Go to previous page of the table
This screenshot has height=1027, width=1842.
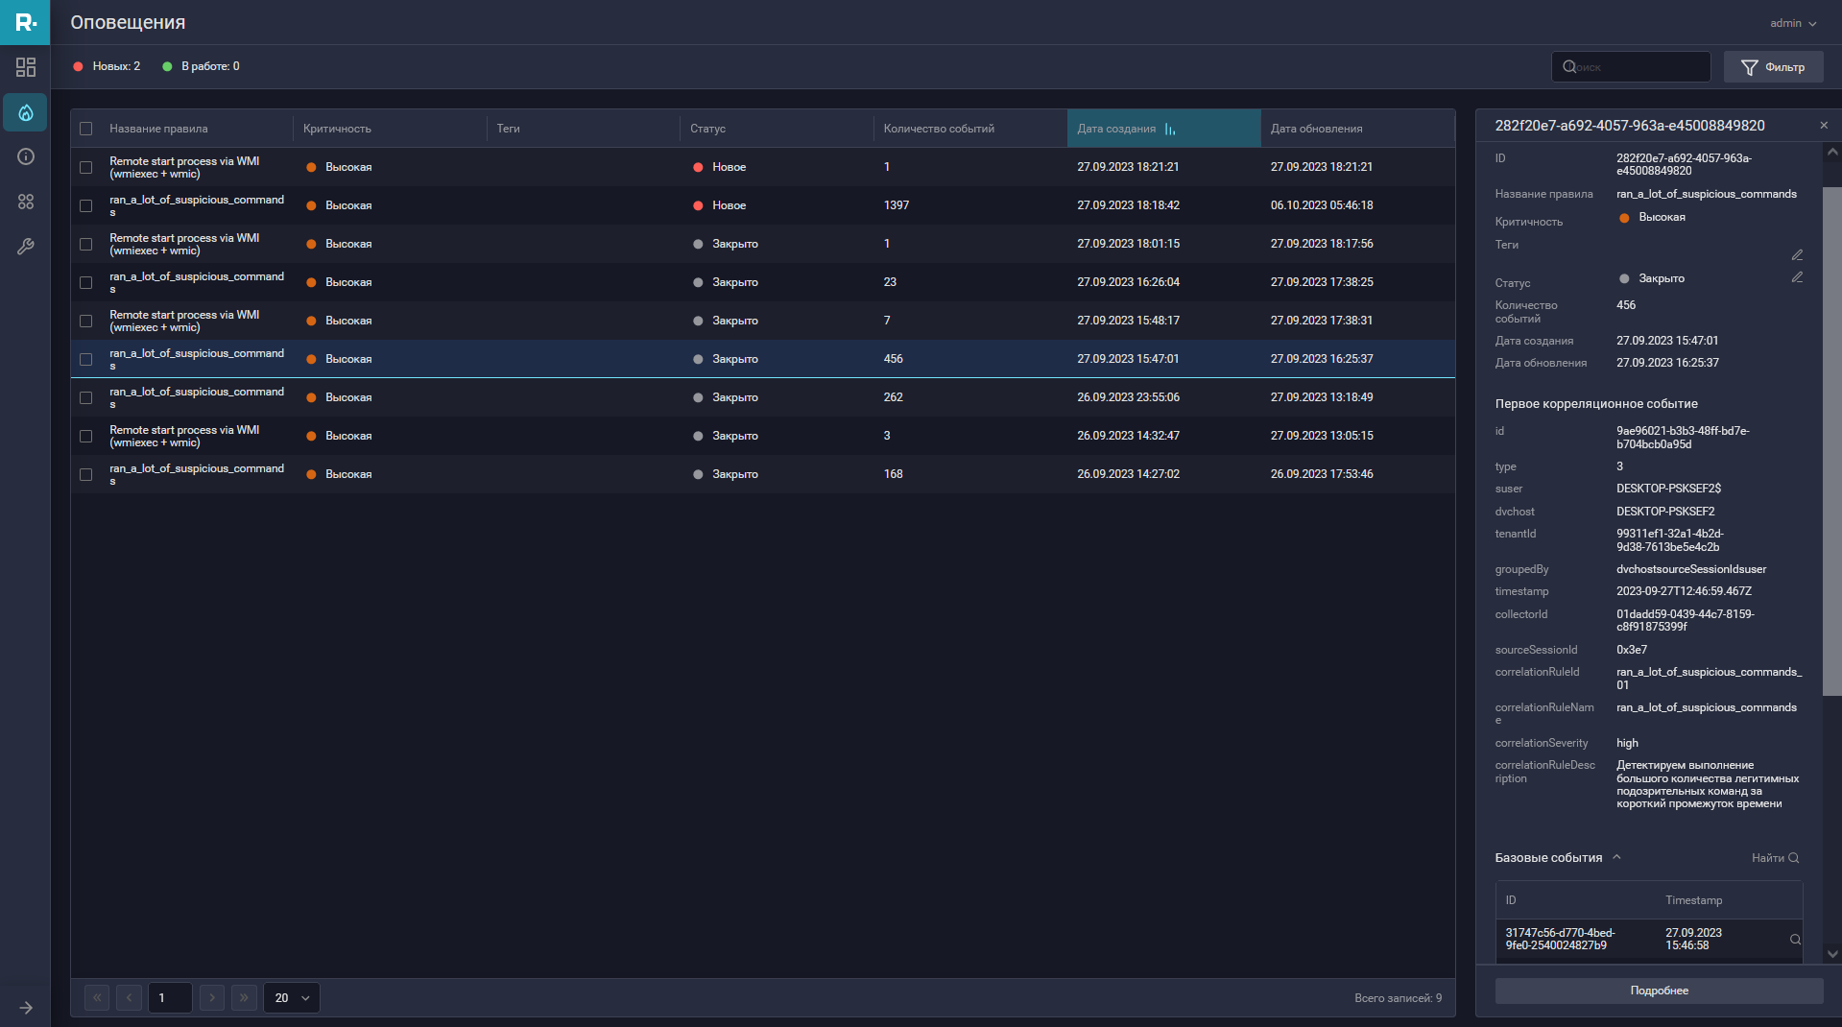tap(129, 998)
